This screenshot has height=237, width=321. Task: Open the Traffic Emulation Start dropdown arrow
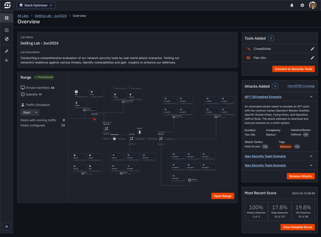pos(36,112)
